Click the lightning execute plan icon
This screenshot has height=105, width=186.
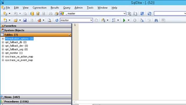(x=103, y=20)
